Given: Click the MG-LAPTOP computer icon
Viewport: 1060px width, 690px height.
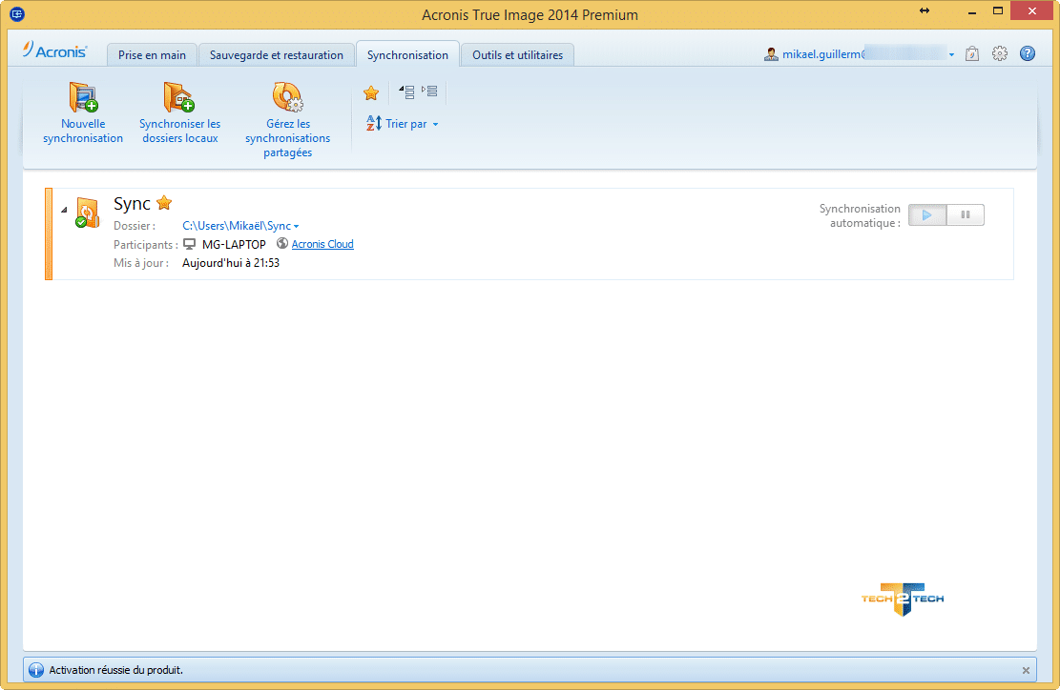Looking at the screenshot, I should (x=189, y=244).
